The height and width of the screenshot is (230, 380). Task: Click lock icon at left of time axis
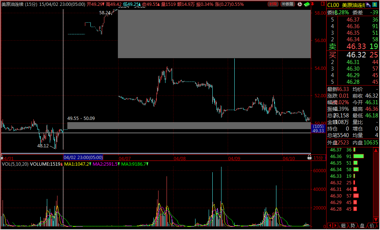1,157
